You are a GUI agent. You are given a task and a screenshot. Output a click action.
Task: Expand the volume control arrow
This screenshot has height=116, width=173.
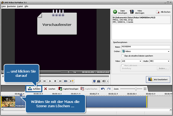coord(108,81)
